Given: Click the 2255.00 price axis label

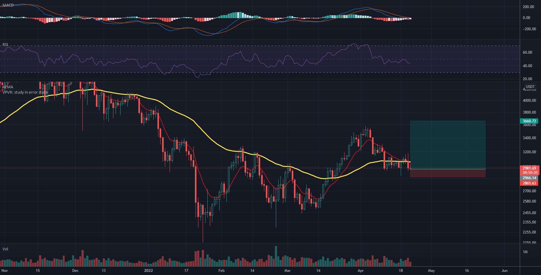Looking at the screenshot, I should tap(529, 232).
